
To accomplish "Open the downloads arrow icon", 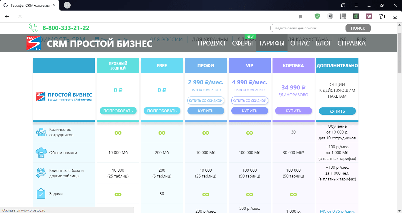I will [395, 17].
